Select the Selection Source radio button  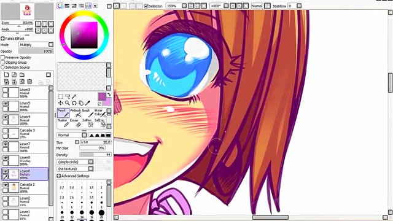[3, 68]
